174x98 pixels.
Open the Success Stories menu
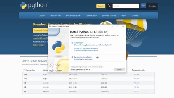point(109,16)
